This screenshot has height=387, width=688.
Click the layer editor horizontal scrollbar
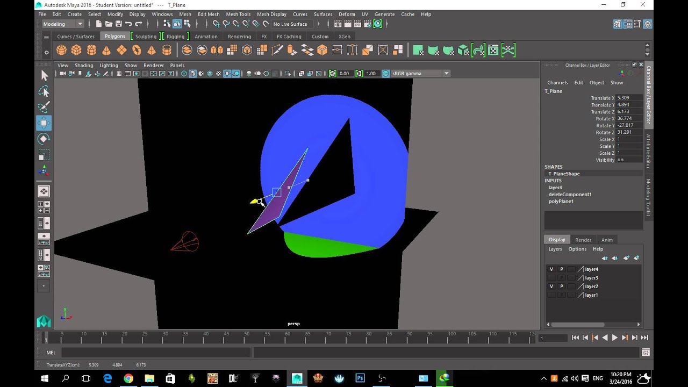[578, 324]
